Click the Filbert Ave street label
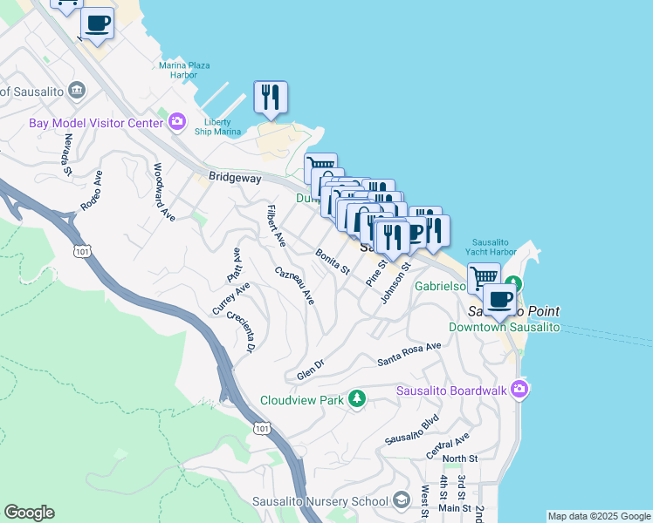 pos(277,226)
